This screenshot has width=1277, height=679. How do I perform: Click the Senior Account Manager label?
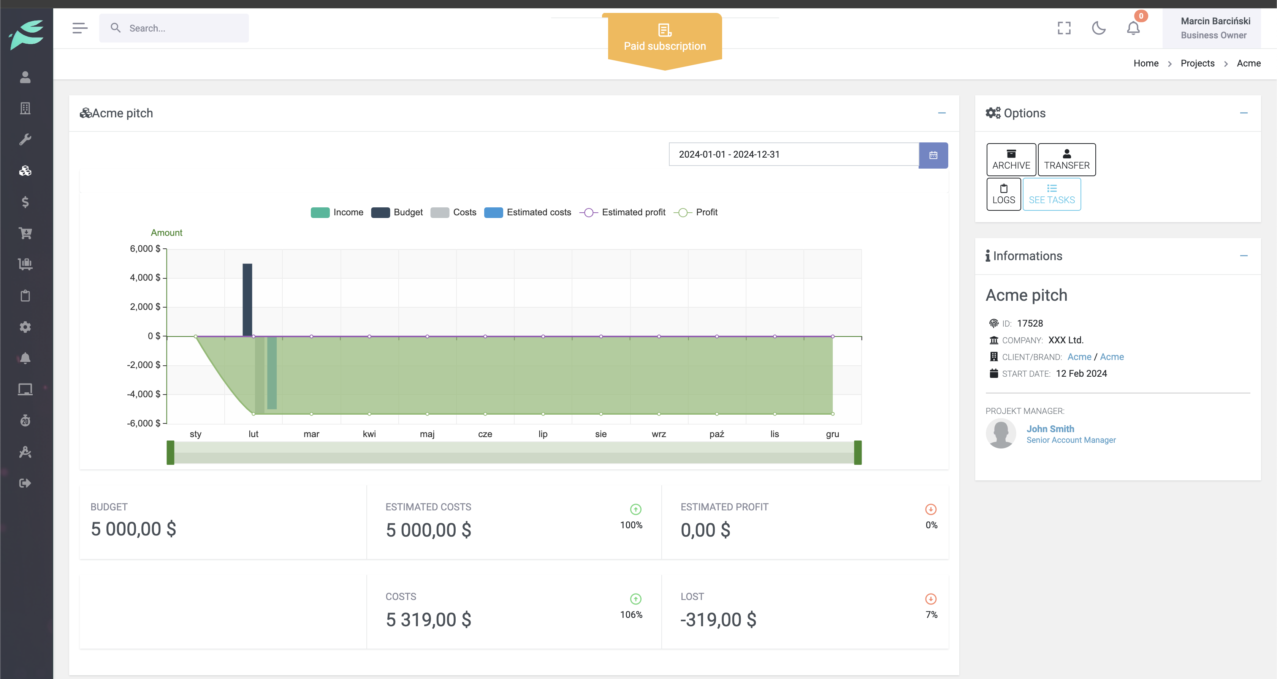tap(1071, 440)
